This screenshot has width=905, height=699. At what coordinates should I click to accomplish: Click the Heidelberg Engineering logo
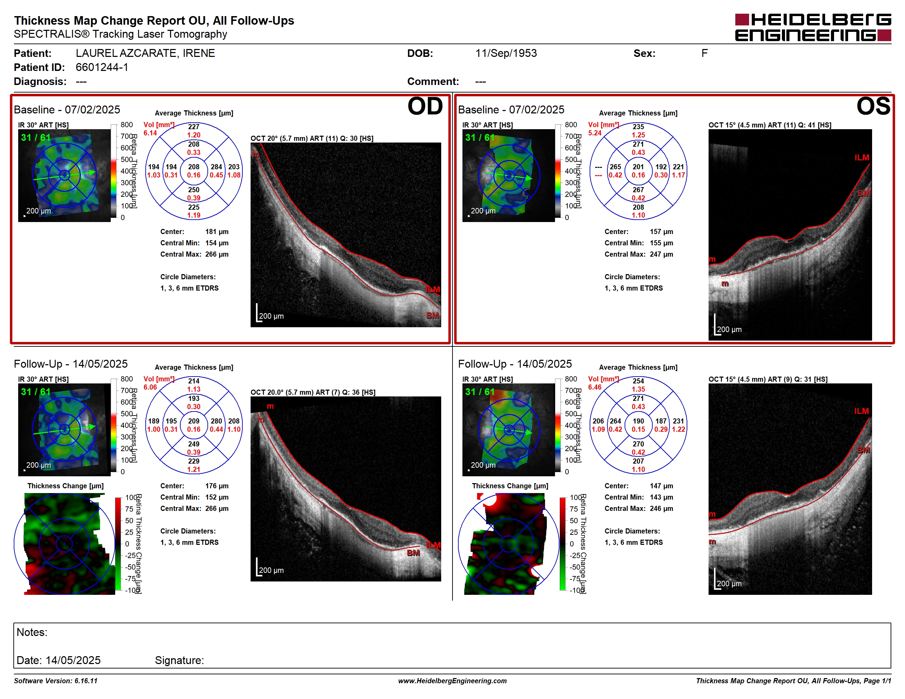click(812, 27)
